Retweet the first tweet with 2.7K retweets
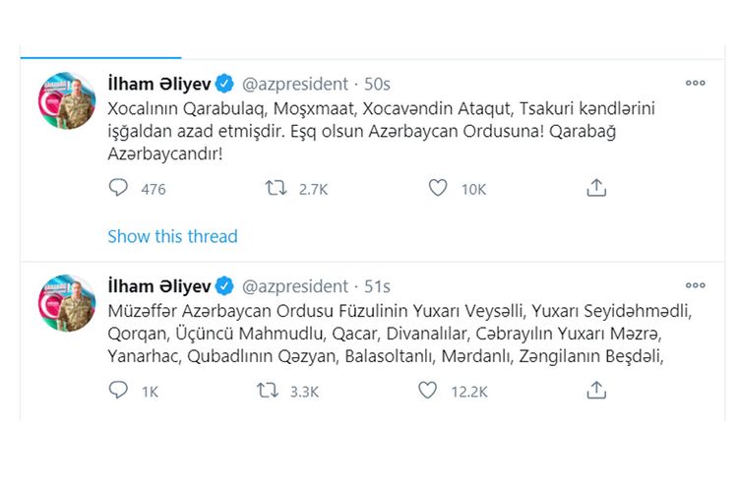 277,188
